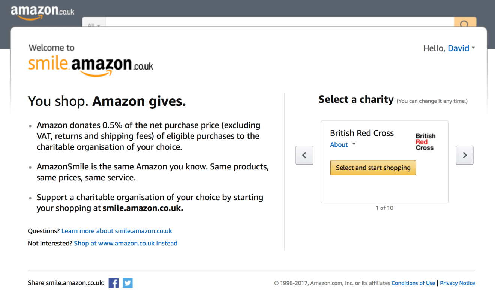
Task: Click the 1 of 10 page indicator
Action: [x=384, y=208]
